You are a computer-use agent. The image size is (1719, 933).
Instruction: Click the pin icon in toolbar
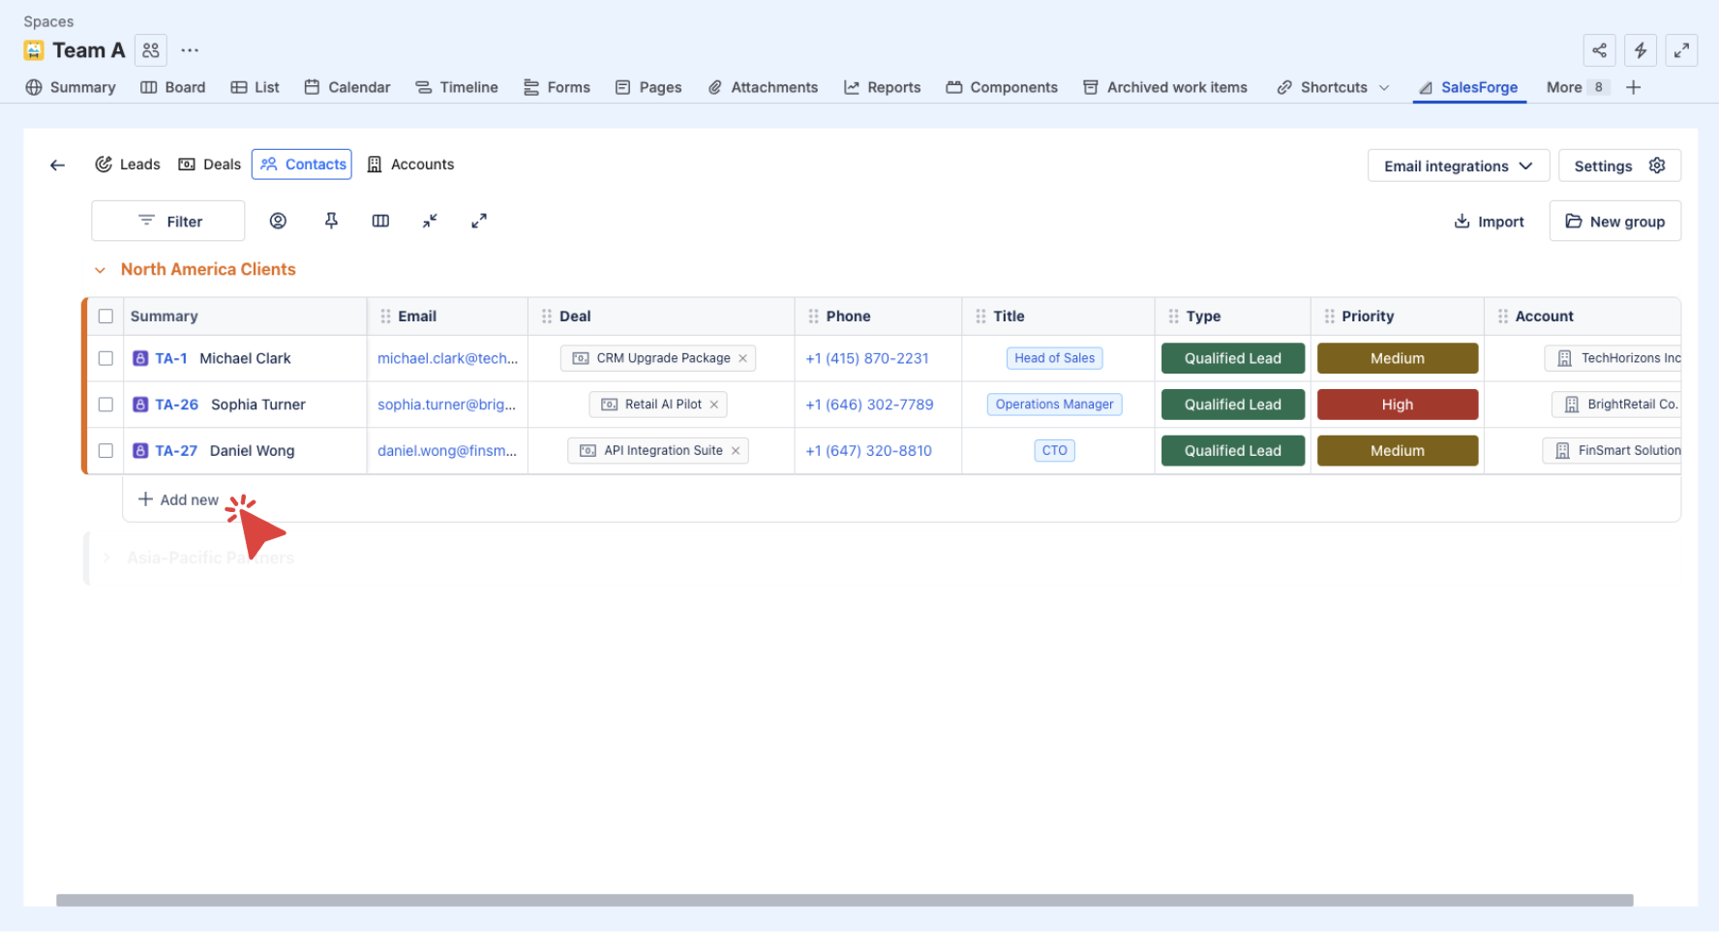pyautogui.click(x=331, y=221)
